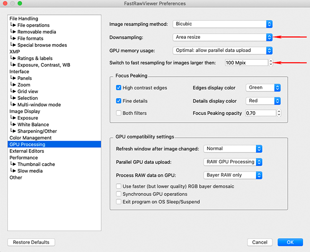Open the Details display color Red dropdown
310x252 pixels.
click(x=263, y=101)
